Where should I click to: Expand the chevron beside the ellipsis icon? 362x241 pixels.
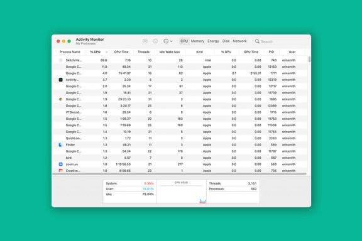[172, 41]
